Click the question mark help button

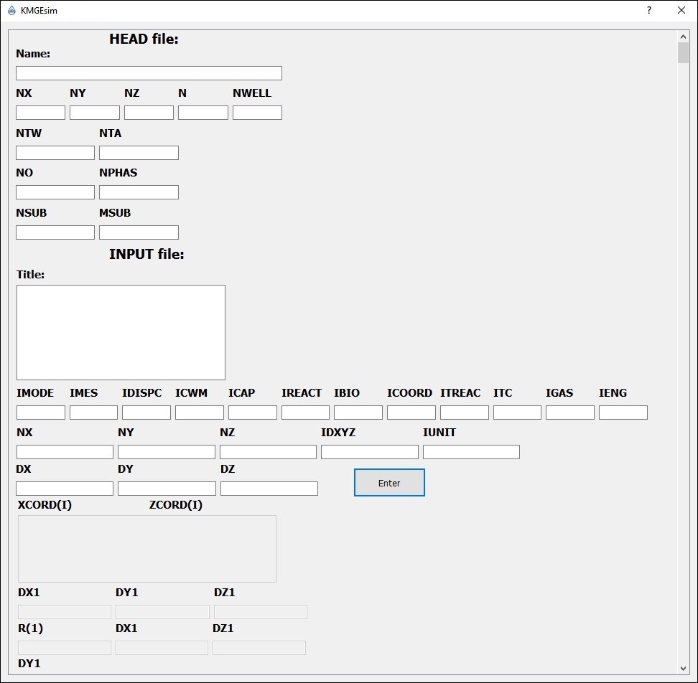tap(649, 10)
